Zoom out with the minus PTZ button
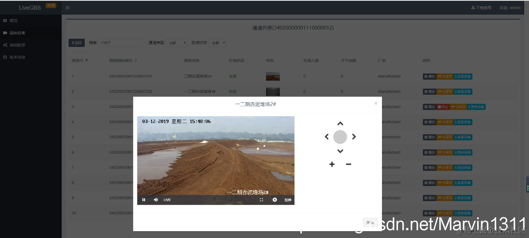Screen dimensions: 529x238 coord(348,164)
